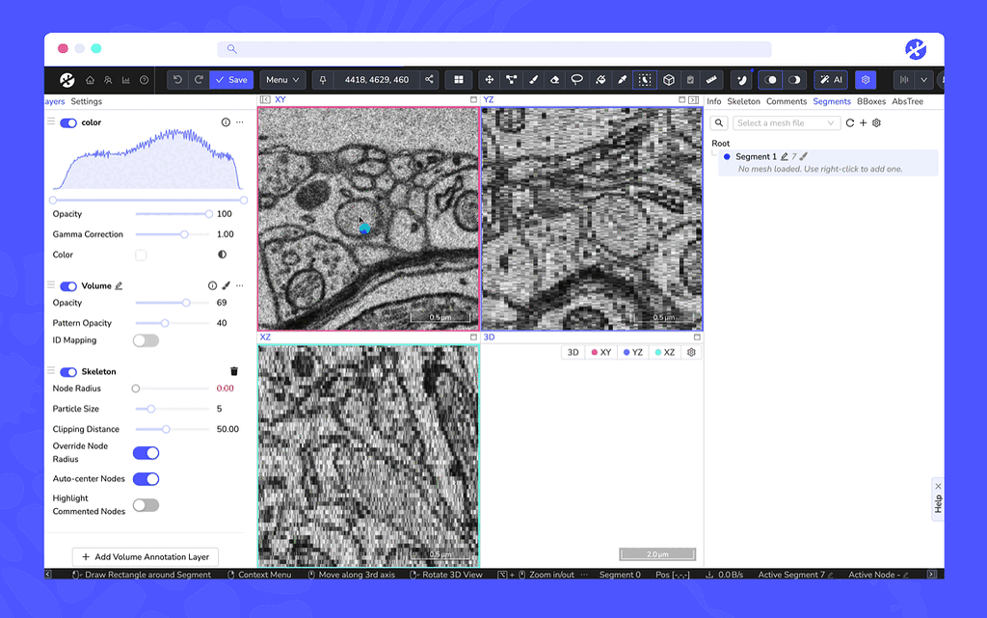Image resolution: width=987 pixels, height=618 pixels.
Task: Switch to the Skeleton tab
Action: [742, 101]
